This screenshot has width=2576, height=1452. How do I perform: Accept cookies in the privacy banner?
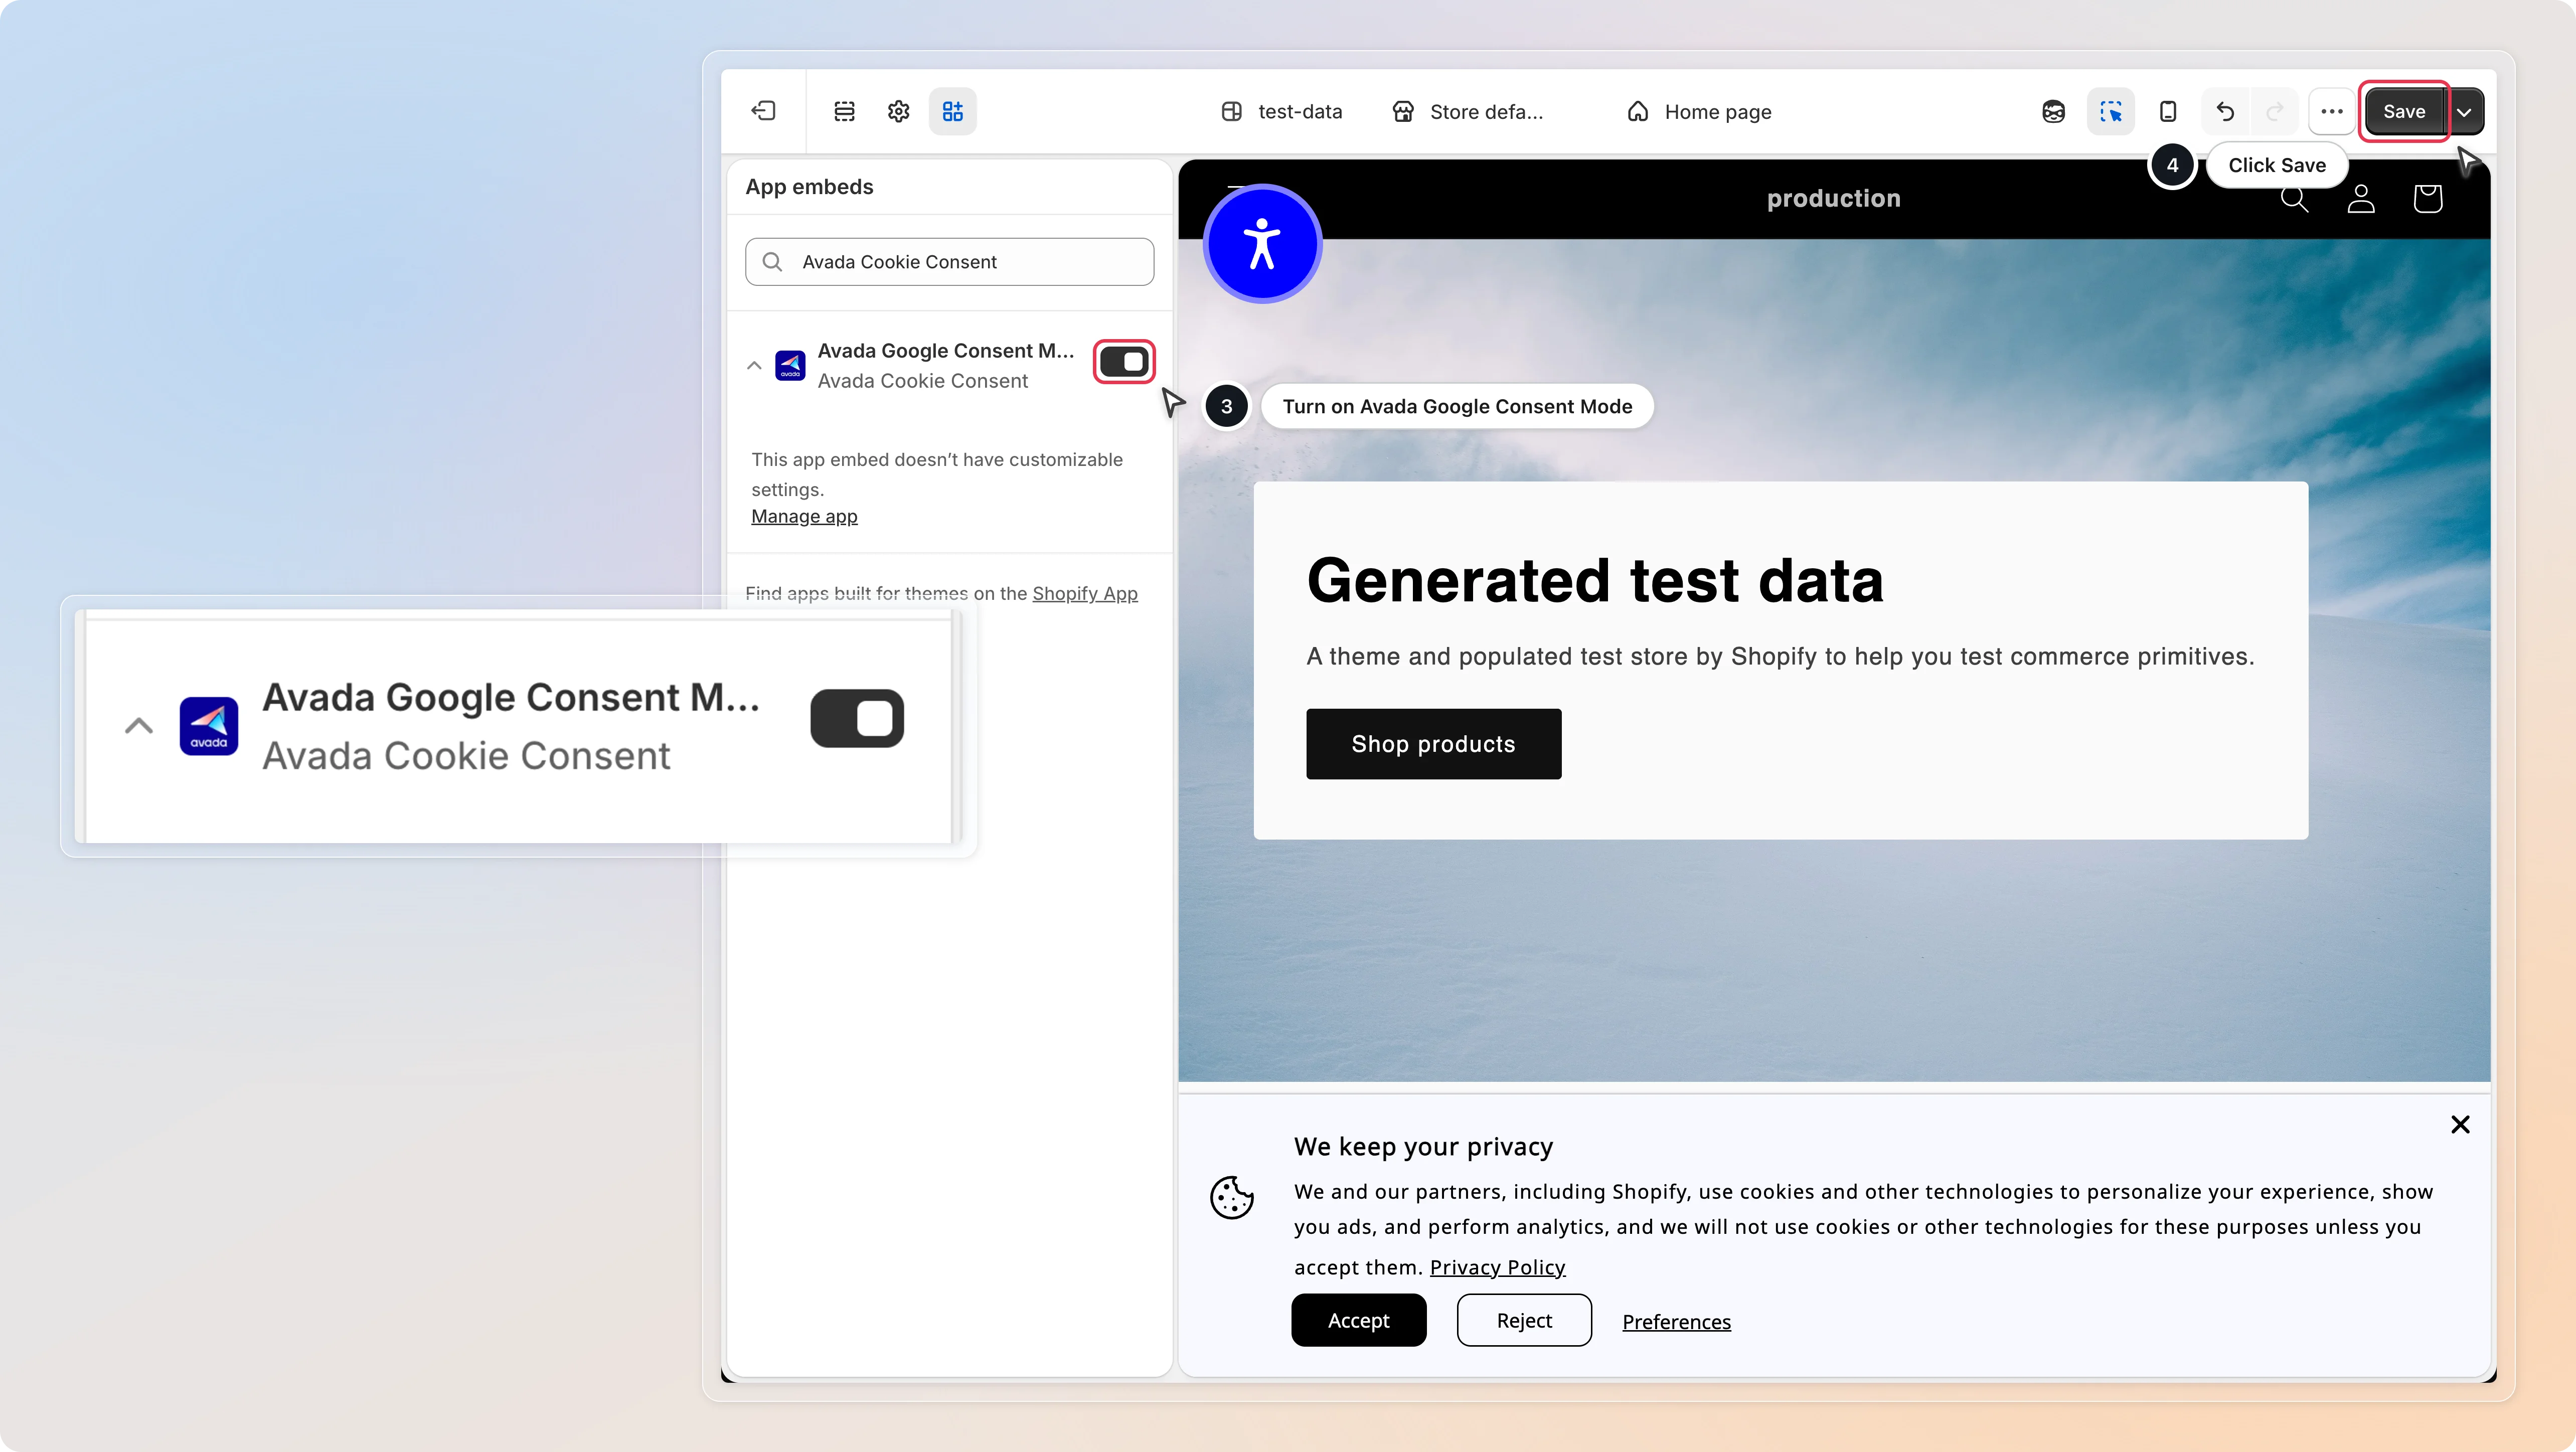pyautogui.click(x=1359, y=1320)
